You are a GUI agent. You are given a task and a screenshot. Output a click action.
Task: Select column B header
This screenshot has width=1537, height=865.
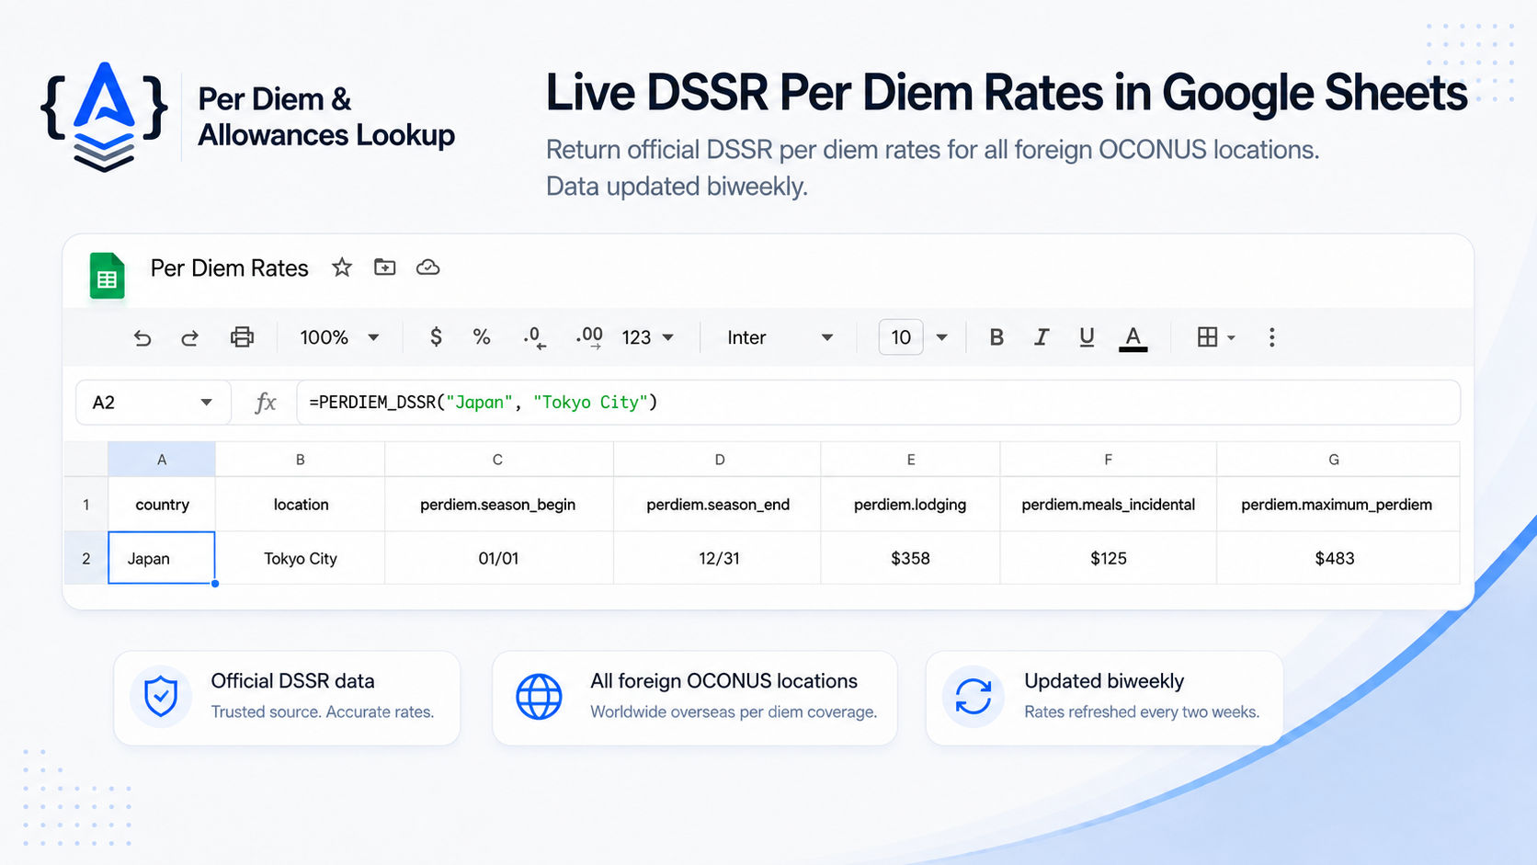pyautogui.click(x=301, y=460)
